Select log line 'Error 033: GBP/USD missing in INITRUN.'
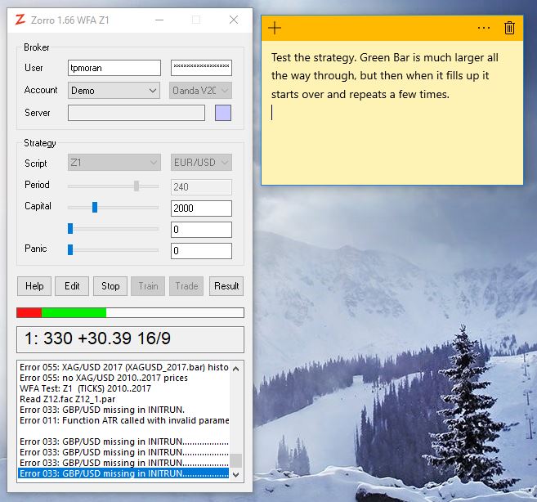Image resolution: width=537 pixels, height=502 pixels. (102, 410)
